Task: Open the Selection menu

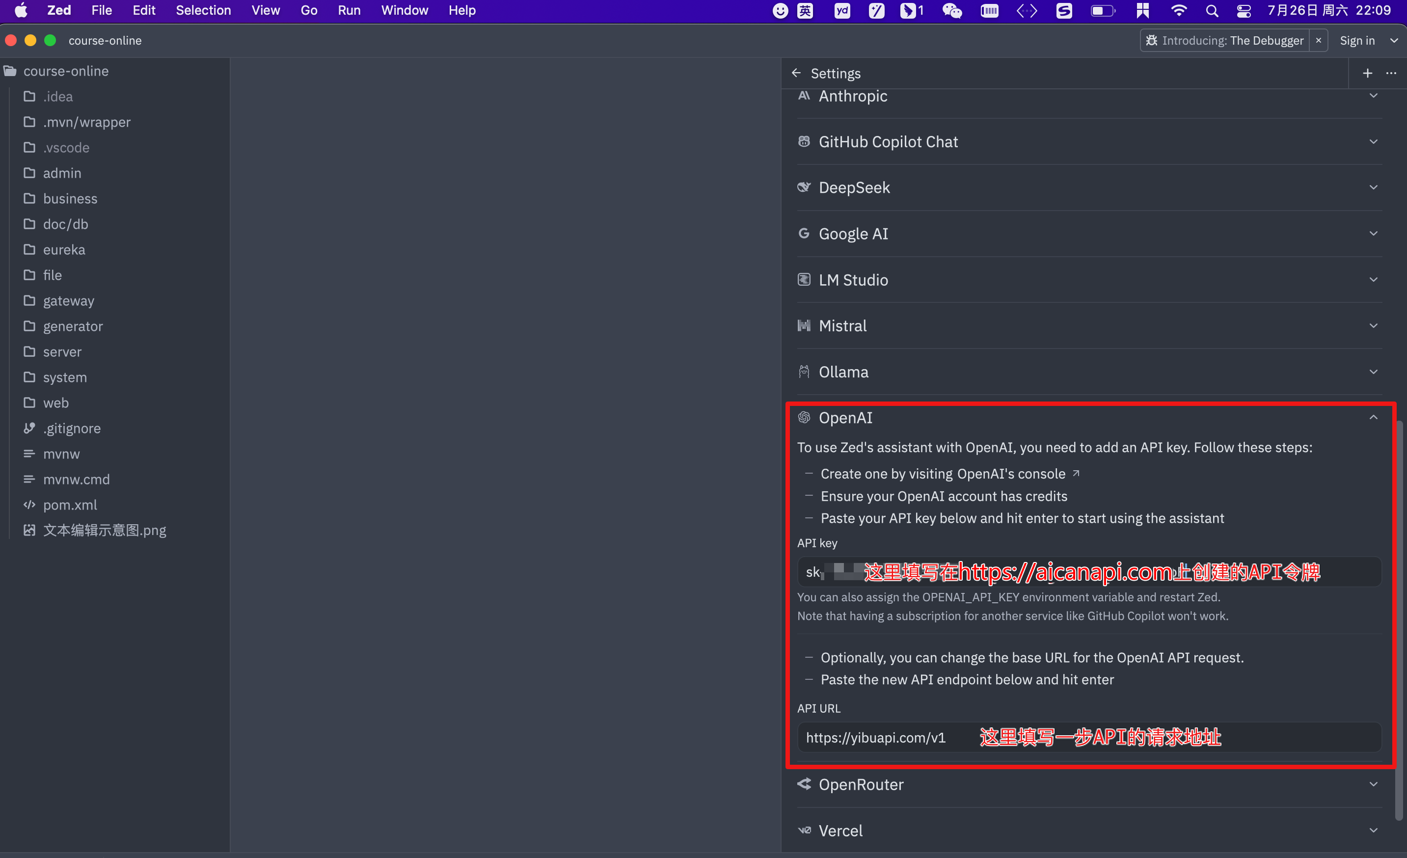Action: tap(203, 10)
